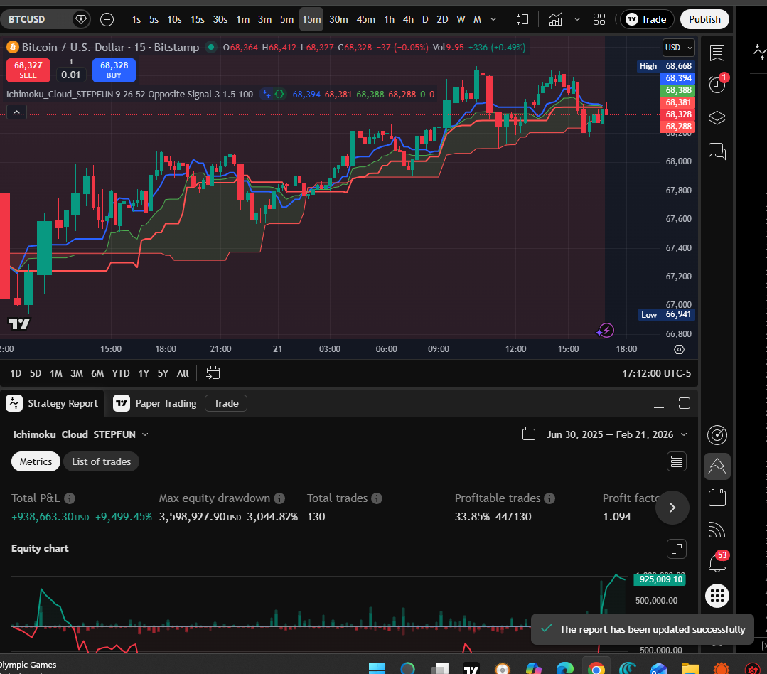Viewport: 767px width, 674px height.
Task: Expand the equity chart fullscreen icon
Action: click(x=677, y=549)
